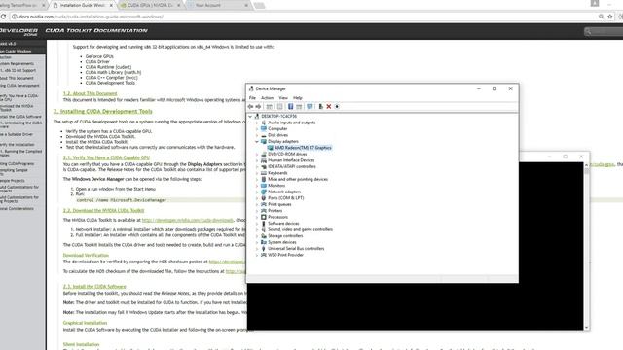Open the 1.2. About This Document link
This screenshot has width=623, height=350.
(x=91, y=93)
